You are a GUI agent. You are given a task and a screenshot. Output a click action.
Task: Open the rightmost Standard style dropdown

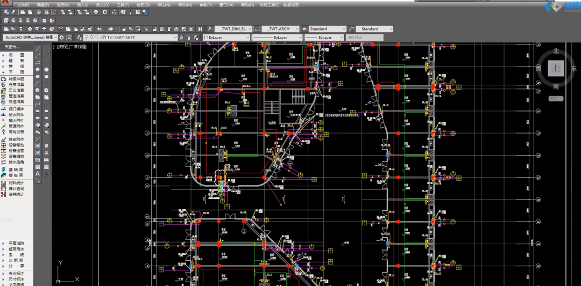coord(374,28)
